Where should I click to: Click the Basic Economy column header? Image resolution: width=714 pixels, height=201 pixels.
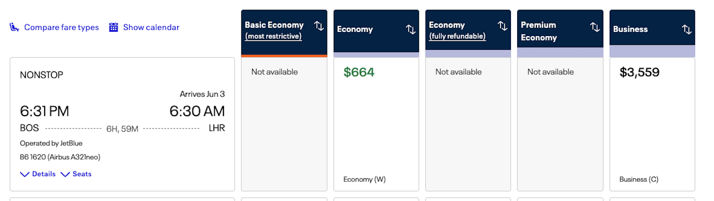point(274,25)
